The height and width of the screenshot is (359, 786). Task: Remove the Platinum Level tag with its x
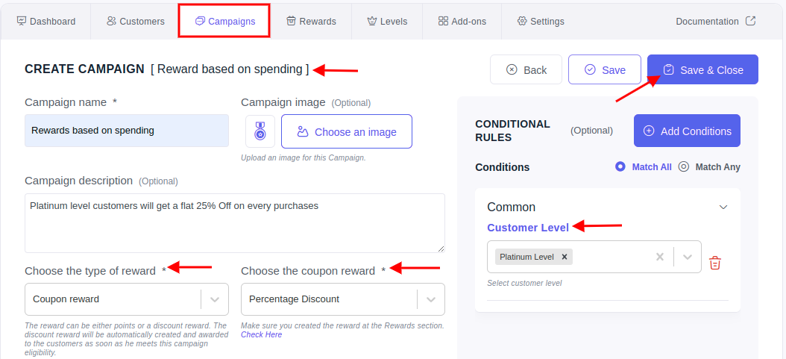click(x=564, y=257)
